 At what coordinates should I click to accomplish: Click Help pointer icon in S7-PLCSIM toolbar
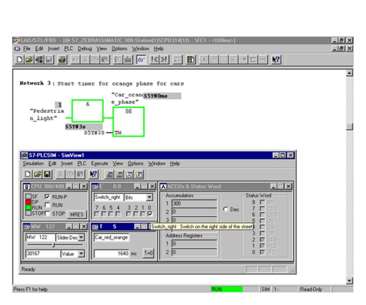[93, 174]
